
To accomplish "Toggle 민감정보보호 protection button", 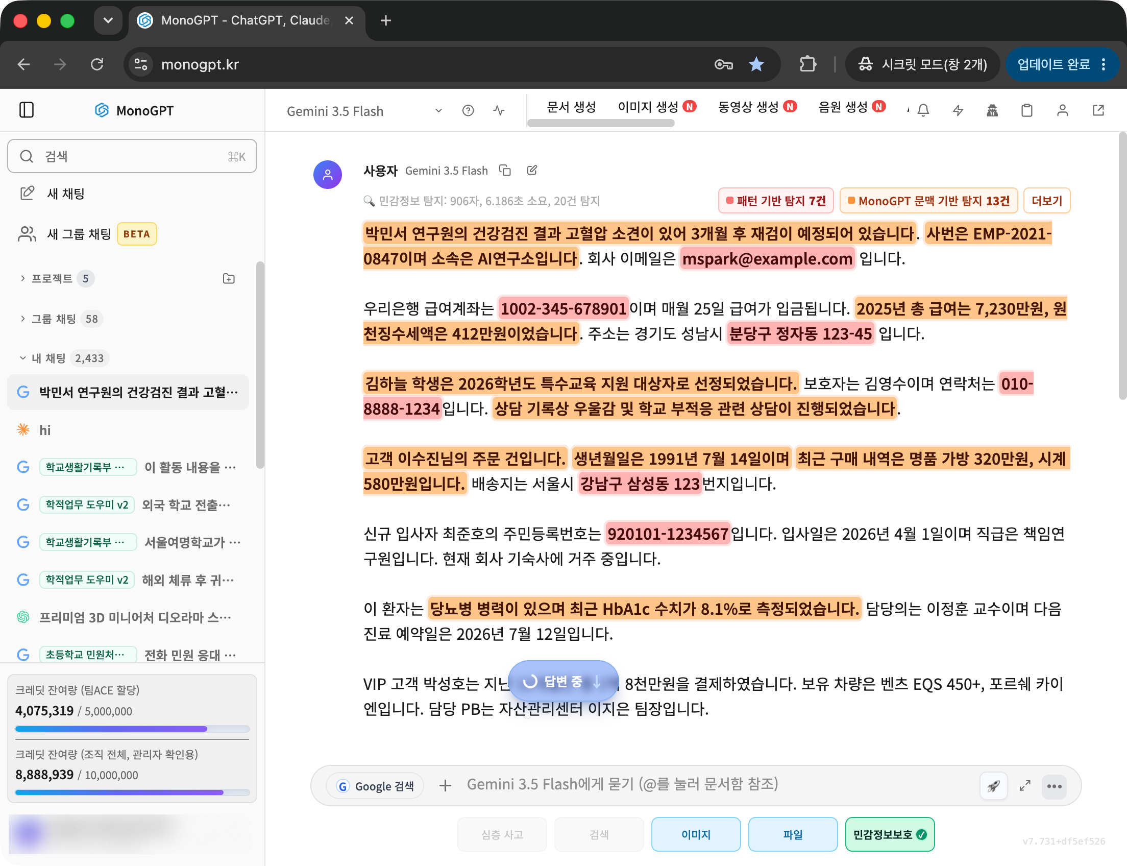I will [x=890, y=834].
